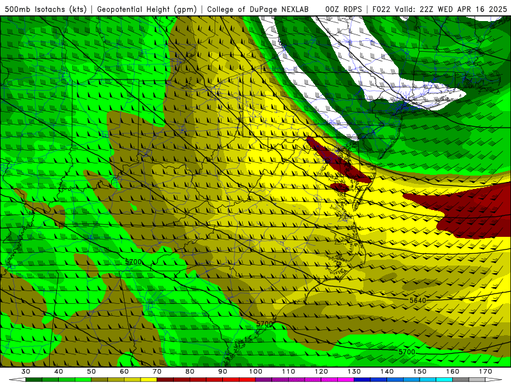The width and height of the screenshot is (511, 383).
Task: Click the white arrow at the color scale's low end
Action: [18, 380]
